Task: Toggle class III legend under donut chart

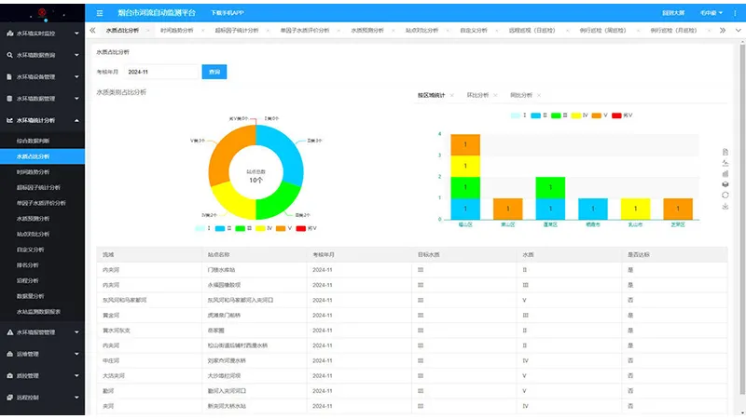Action: [245, 228]
